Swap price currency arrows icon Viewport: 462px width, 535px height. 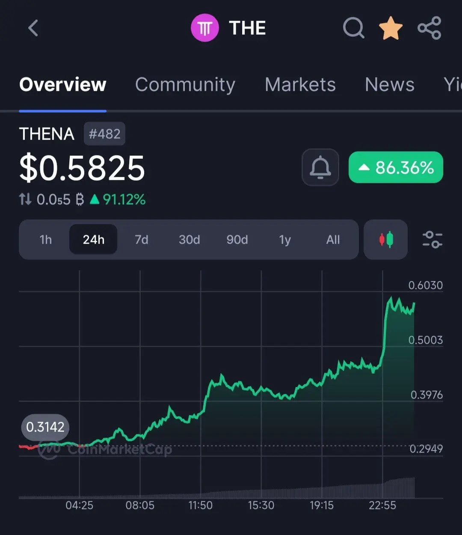pyautogui.click(x=25, y=199)
